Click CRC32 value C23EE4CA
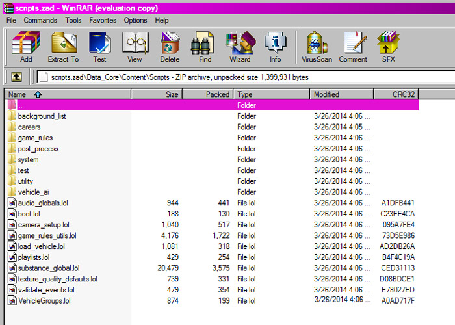The width and height of the screenshot is (455, 325). point(398,214)
